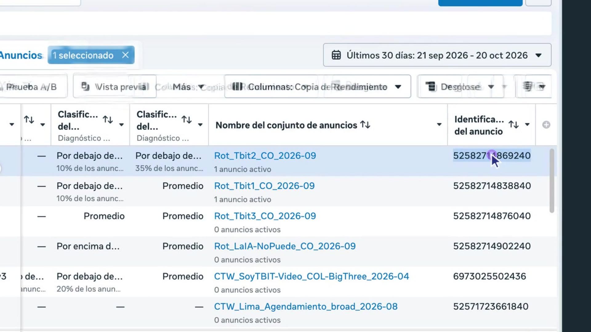Select ad ID 6973025502436
The width and height of the screenshot is (591, 332).
489,276
